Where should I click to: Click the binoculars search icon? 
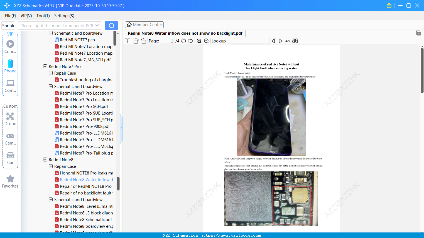pyautogui.click(x=295, y=41)
